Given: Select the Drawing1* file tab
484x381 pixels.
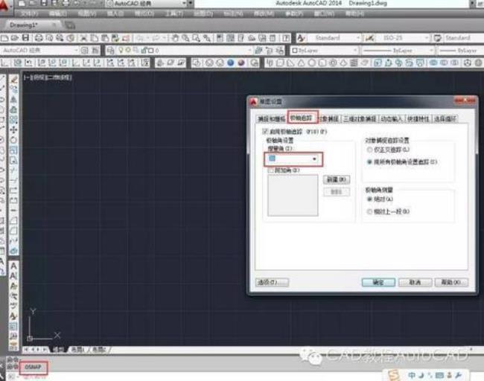Looking at the screenshot, I should click(28, 25).
